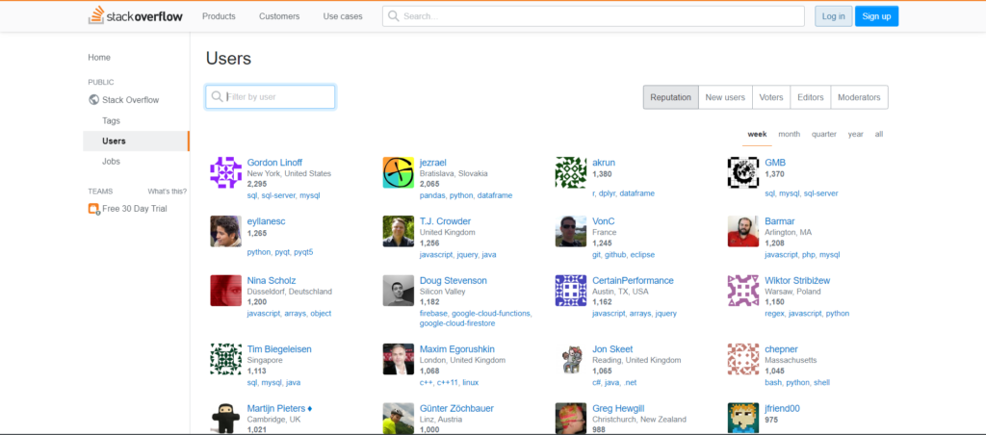Select the quarter time filter
The width and height of the screenshot is (986, 435).
tap(824, 134)
